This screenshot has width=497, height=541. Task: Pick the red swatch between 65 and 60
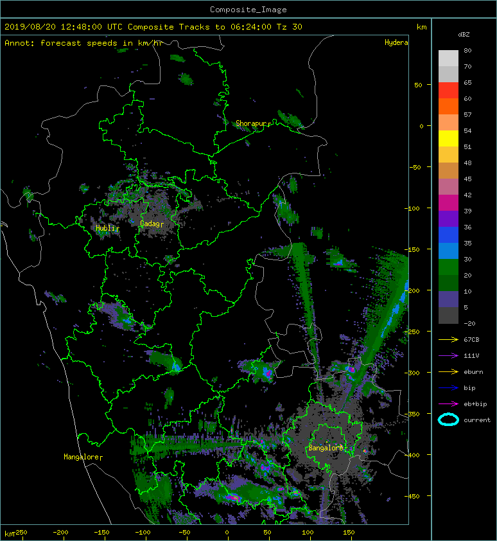448,90
